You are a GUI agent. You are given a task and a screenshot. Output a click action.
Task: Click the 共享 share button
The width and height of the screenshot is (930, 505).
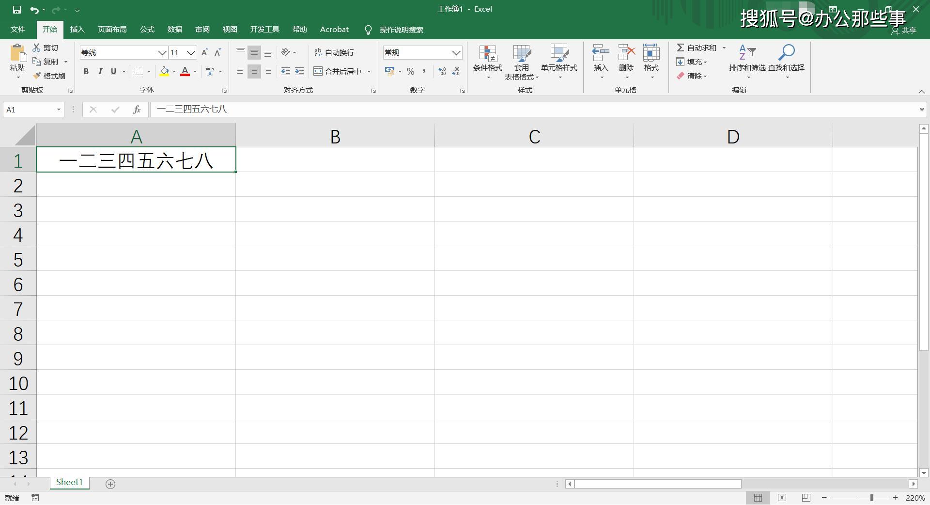[904, 31]
